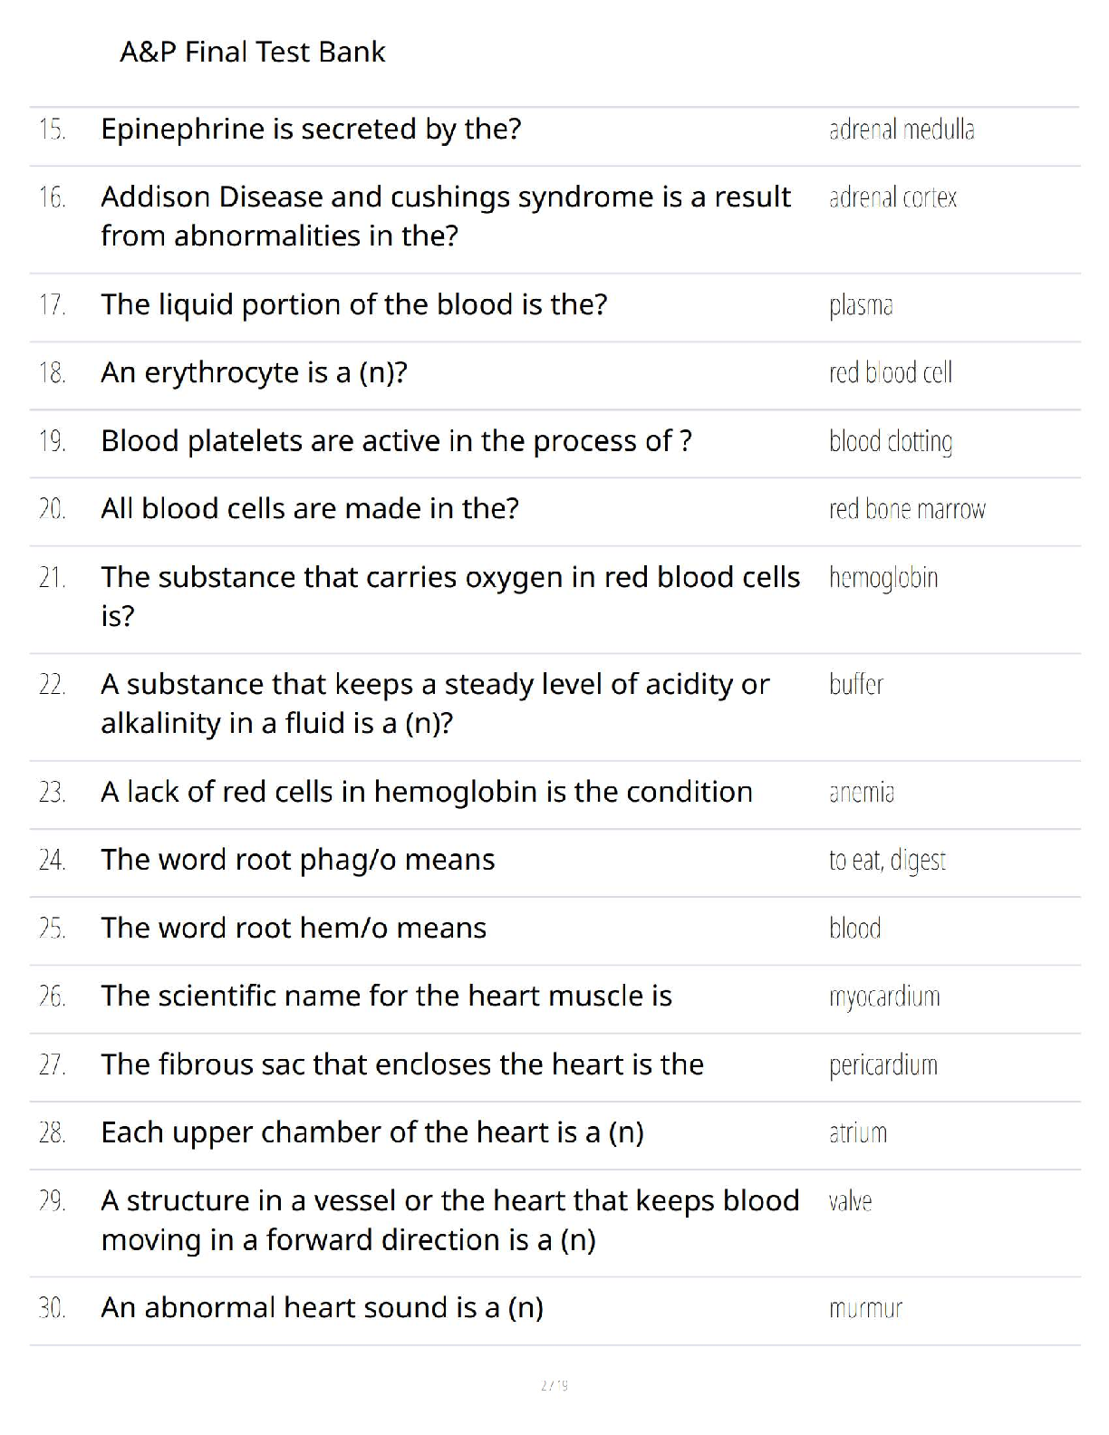
Task: Click the answer "blood clotting"
Action: [891, 441]
